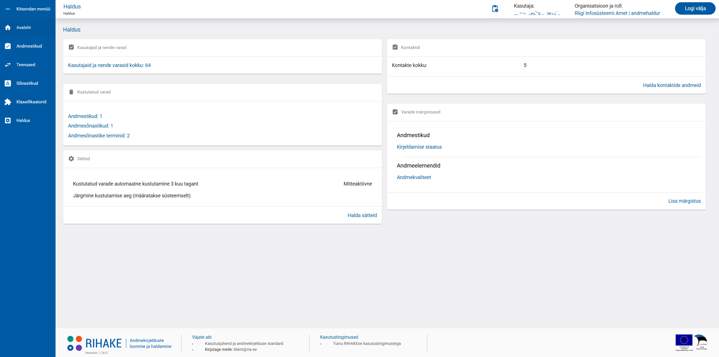Image resolution: width=719 pixels, height=357 pixels.
Task: Open the Klassifikaatorid menu item
Action: 31,102
